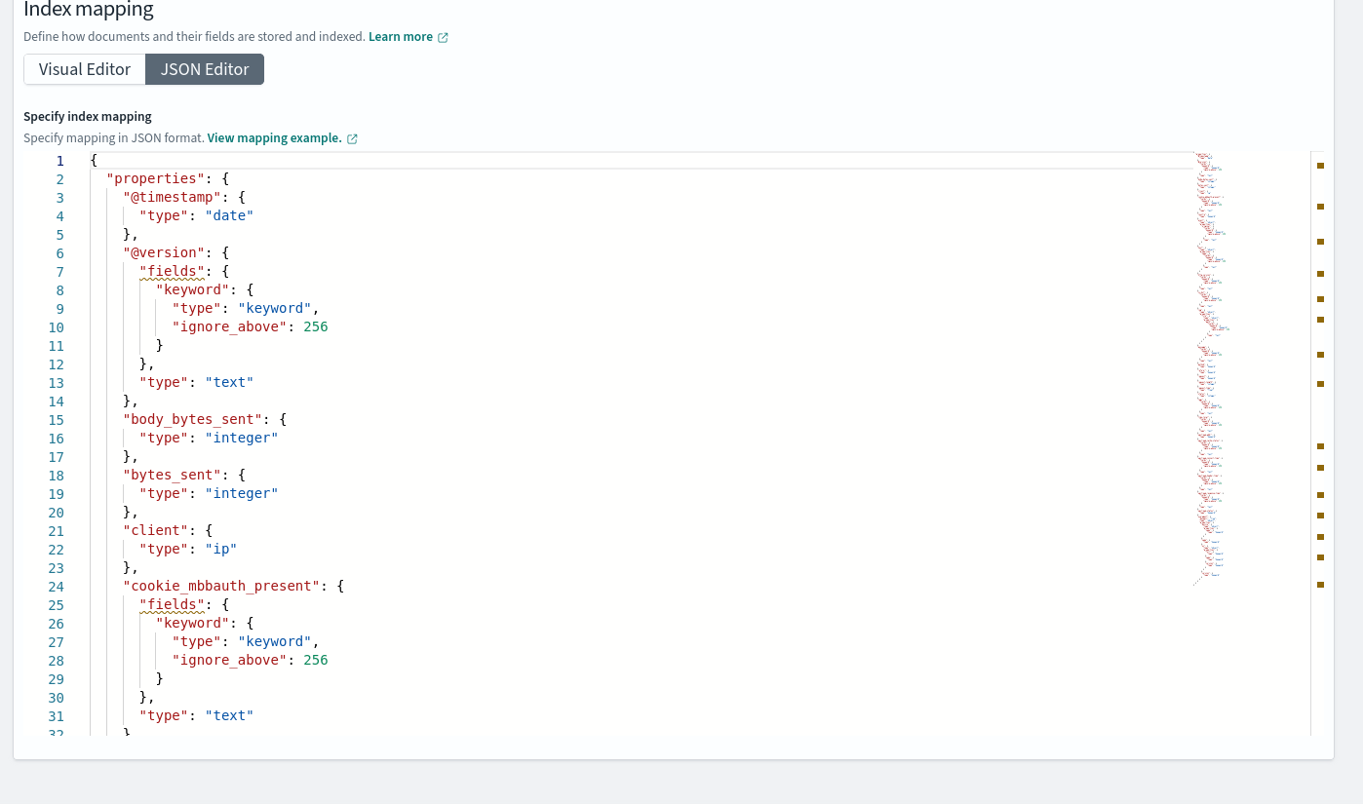Click the bottommost warning marker in overview ruler

point(1320,585)
